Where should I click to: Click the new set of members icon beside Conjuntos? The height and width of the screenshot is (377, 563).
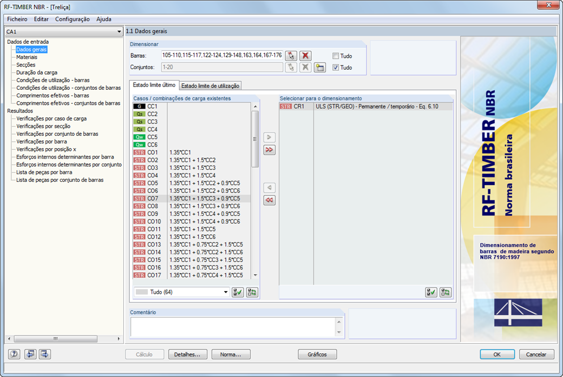(319, 67)
